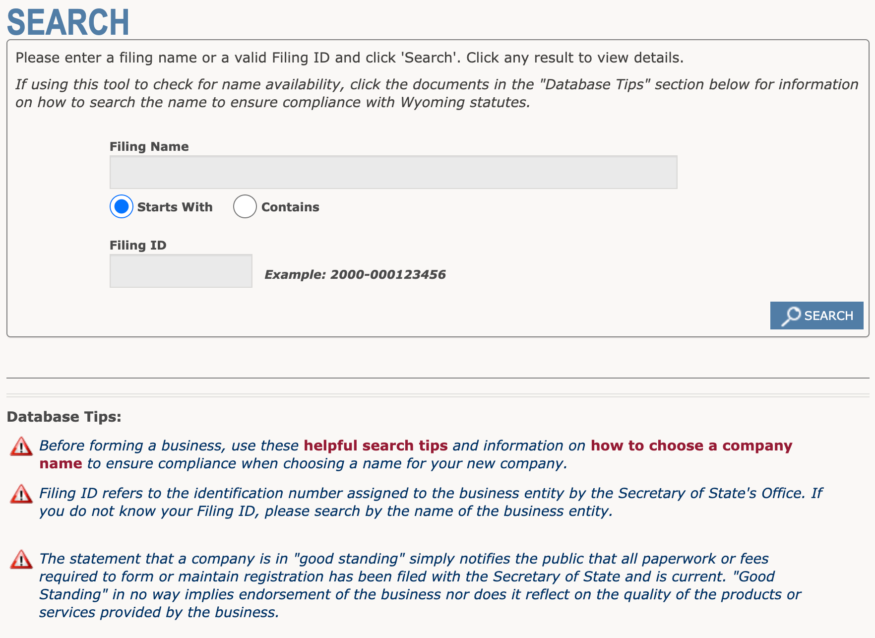Open the helpful search tips link
The height and width of the screenshot is (638, 875).
click(x=376, y=446)
